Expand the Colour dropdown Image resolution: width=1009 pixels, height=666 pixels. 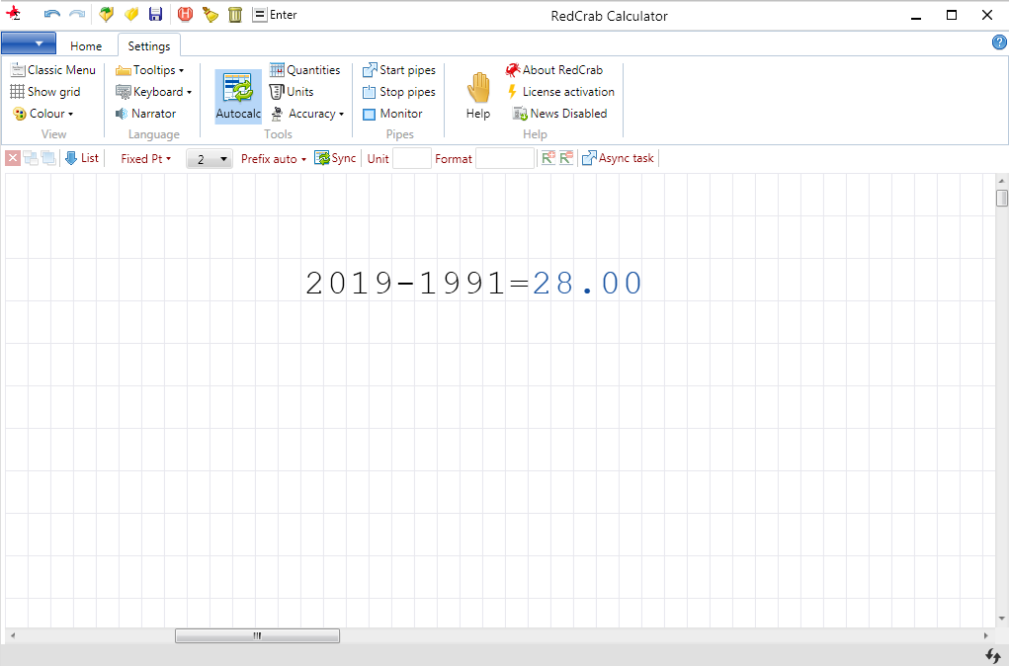coord(44,114)
